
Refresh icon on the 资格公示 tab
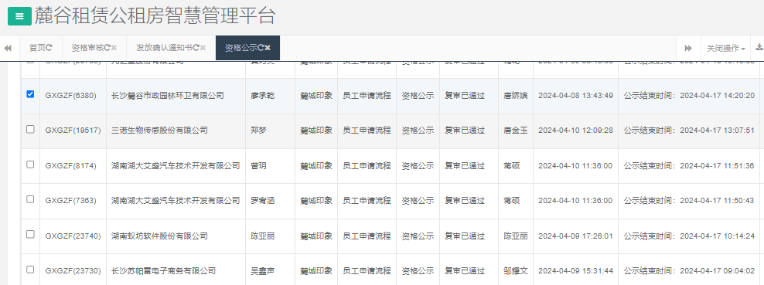(x=261, y=48)
